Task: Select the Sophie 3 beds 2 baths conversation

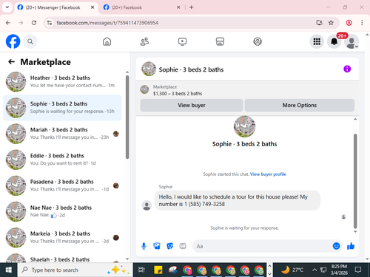Action: point(62,108)
